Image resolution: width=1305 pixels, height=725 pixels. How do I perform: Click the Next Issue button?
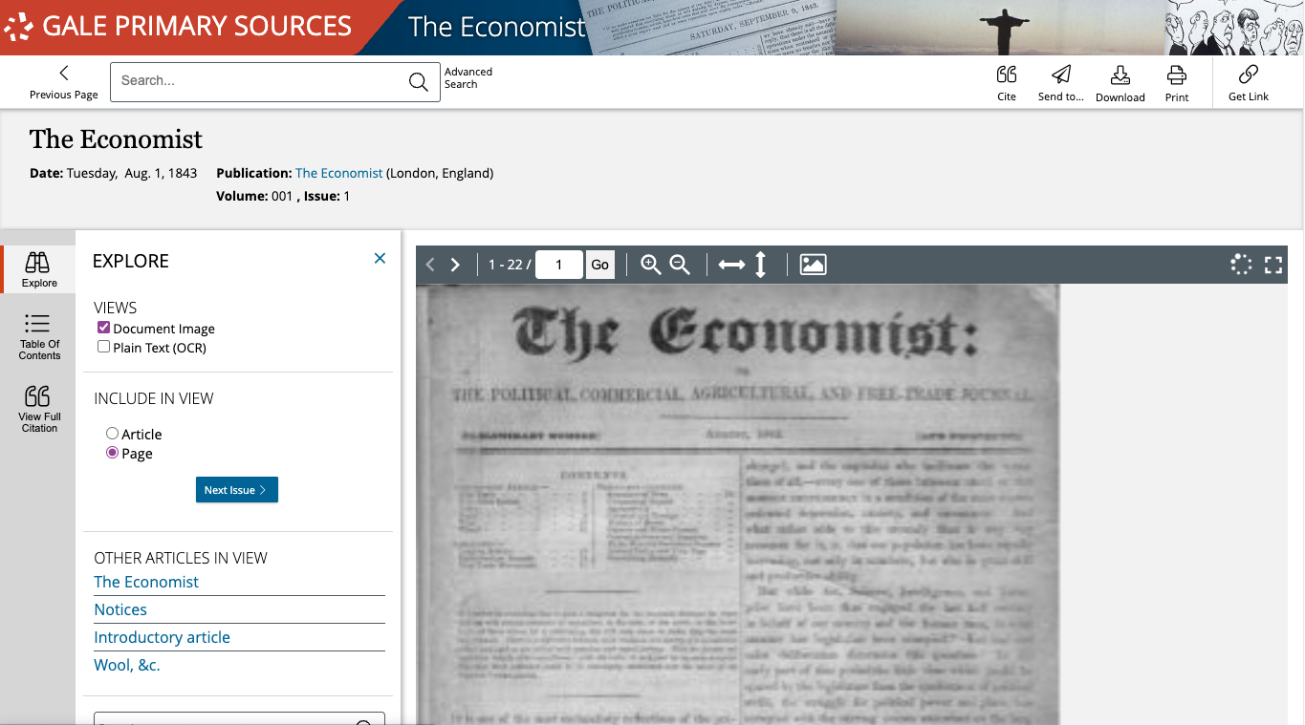pos(237,490)
